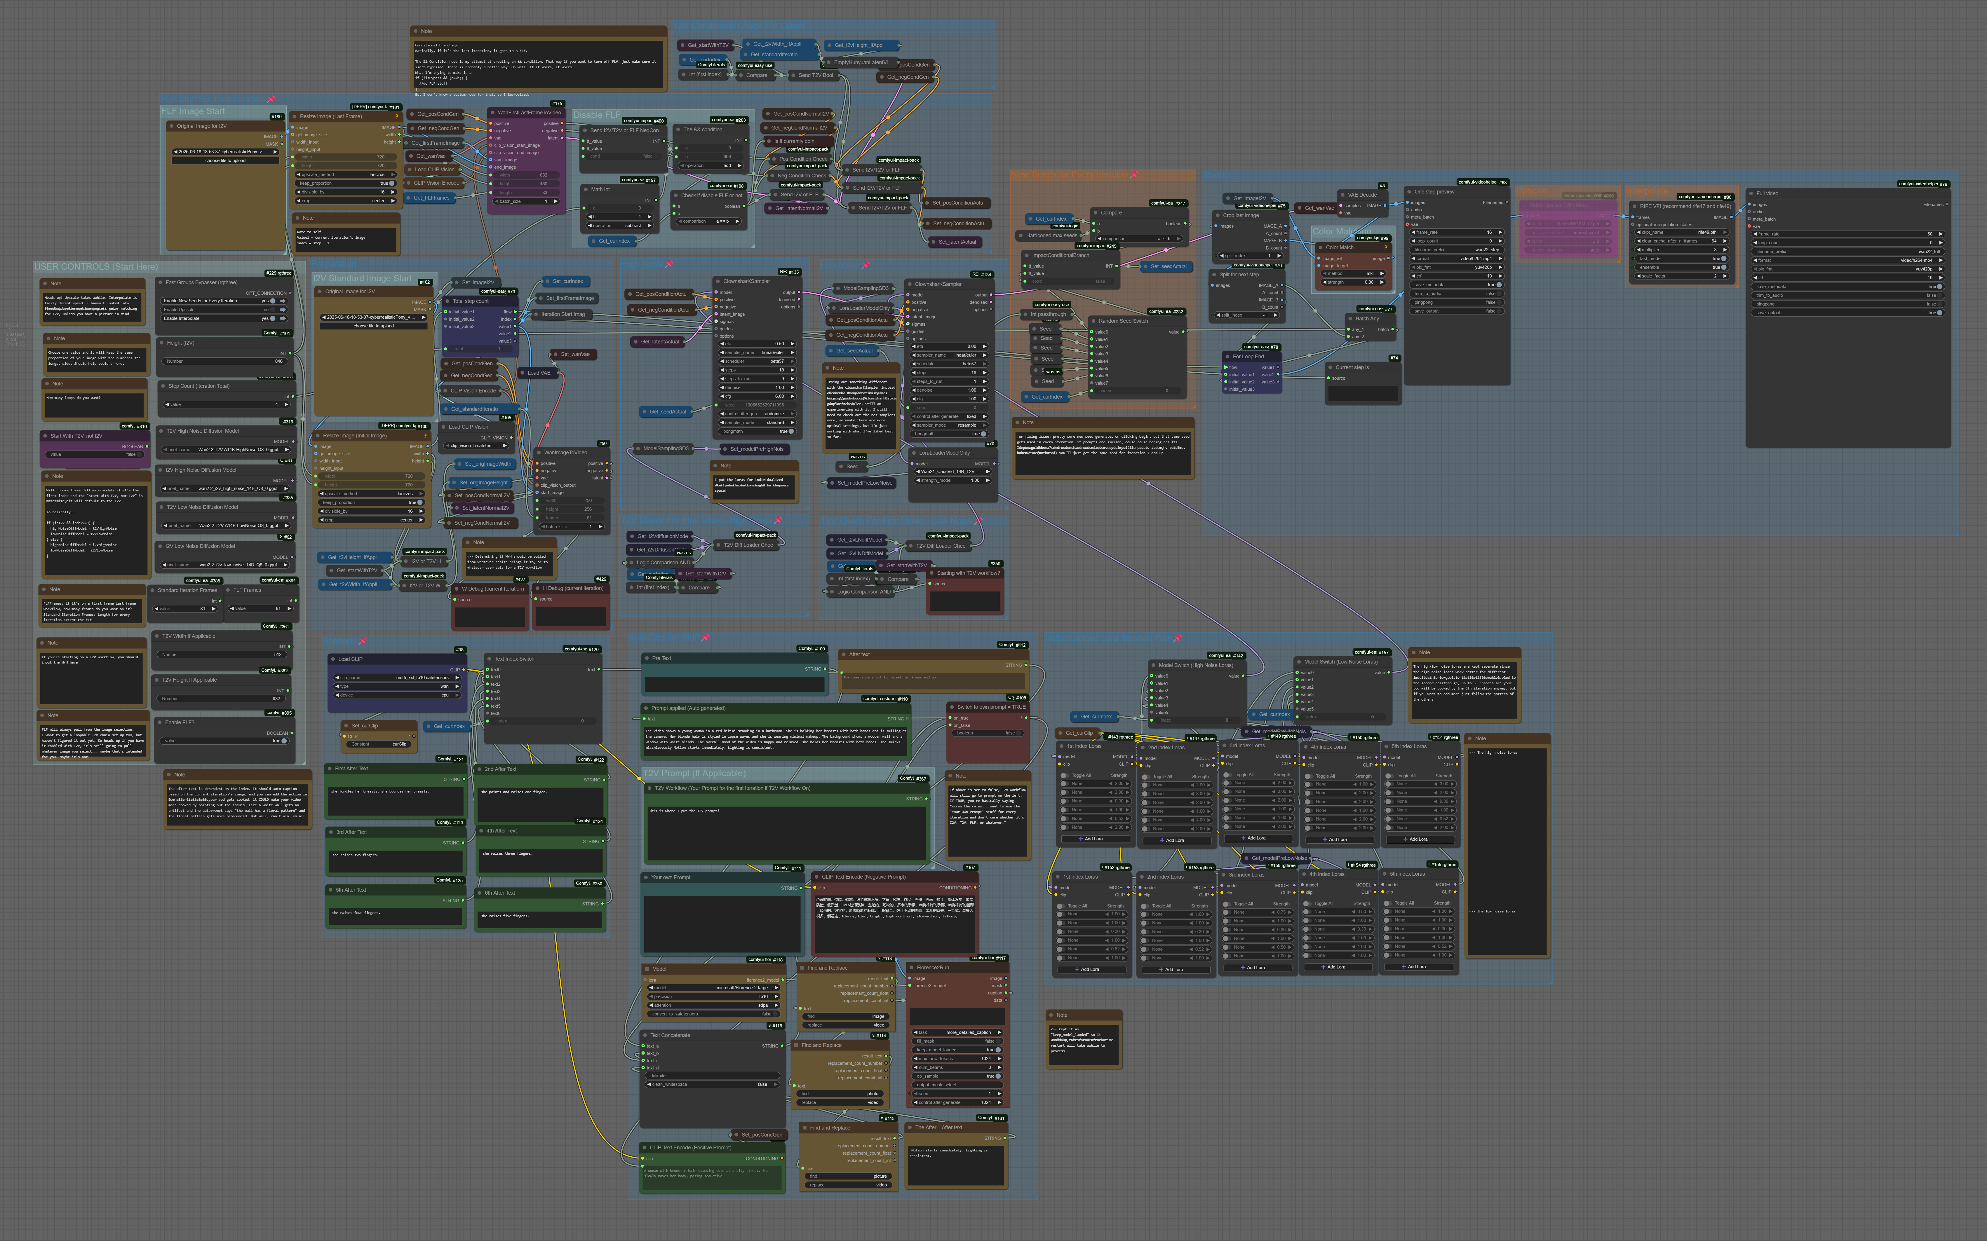Click the Enable Upscale bypass arrow icon
This screenshot has height=1241, width=1987.
point(283,309)
